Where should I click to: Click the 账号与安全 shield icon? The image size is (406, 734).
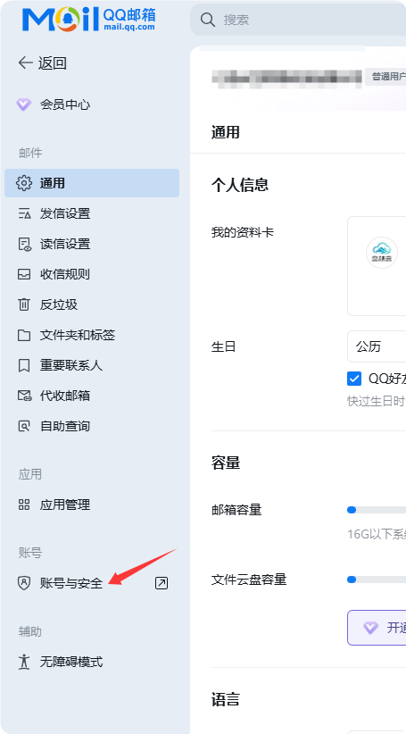pyautogui.click(x=24, y=583)
